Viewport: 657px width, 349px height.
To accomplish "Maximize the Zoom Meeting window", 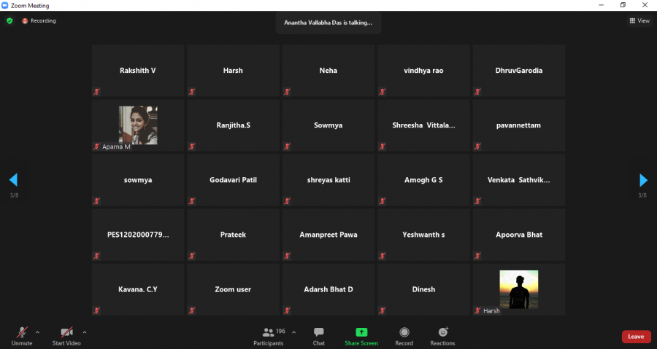I will (x=623, y=5).
